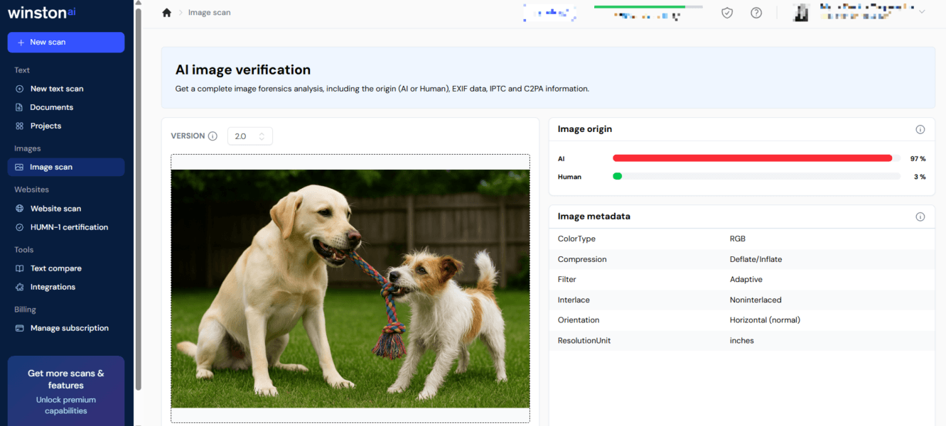Screen dimensions: 946x426
Task: Start a New scan
Action: point(66,42)
